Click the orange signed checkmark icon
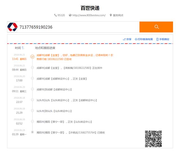Viewport: 180px width, 151px height. pos(32,57)
